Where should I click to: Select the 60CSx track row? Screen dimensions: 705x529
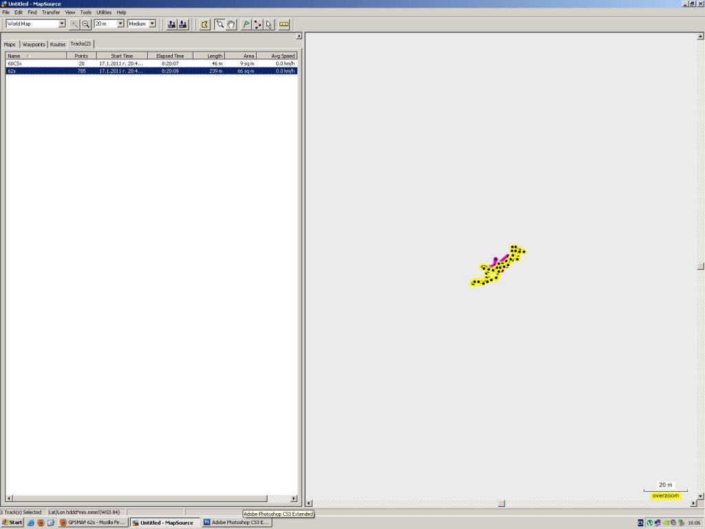point(151,63)
